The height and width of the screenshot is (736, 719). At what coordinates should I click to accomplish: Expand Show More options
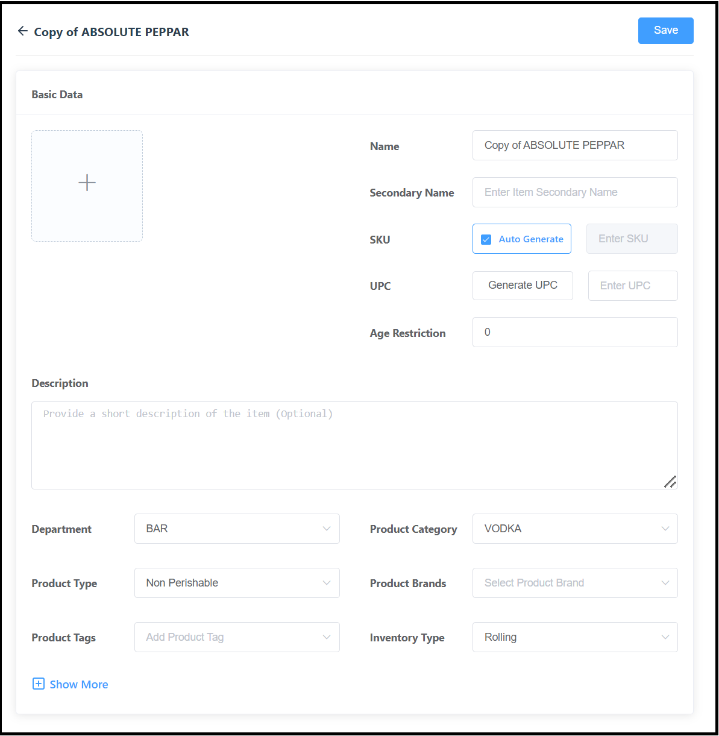click(78, 684)
